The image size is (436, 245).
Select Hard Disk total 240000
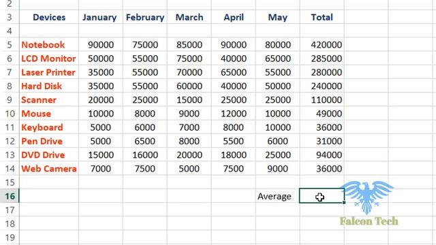tap(322, 86)
